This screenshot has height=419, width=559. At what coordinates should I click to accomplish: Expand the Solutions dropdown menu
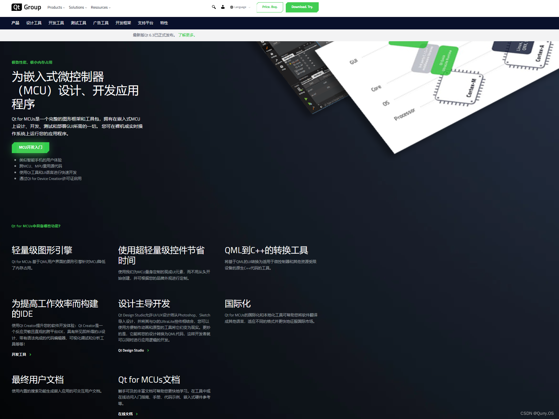pyautogui.click(x=78, y=7)
